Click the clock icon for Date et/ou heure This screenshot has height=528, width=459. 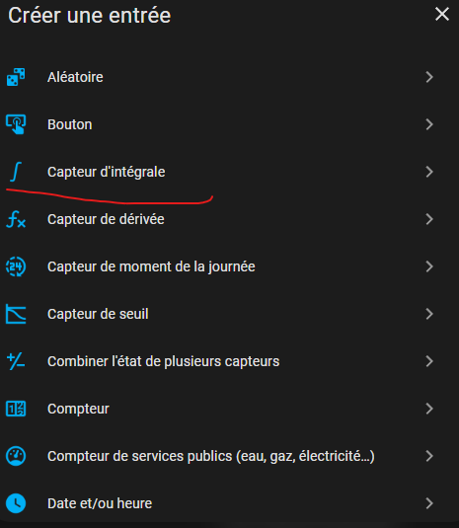click(16, 503)
